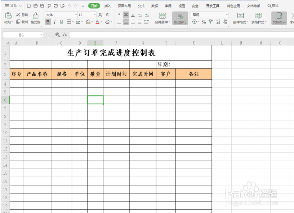Switch to the 页面布局 tab

124,6
